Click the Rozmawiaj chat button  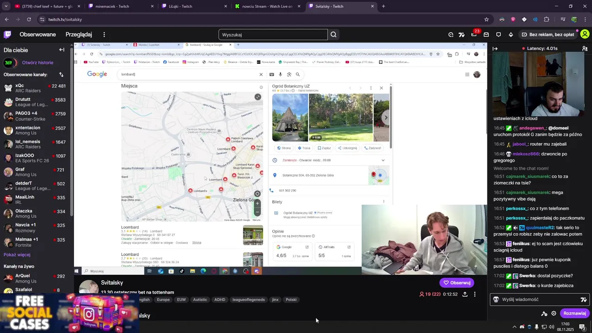pyautogui.click(x=574, y=313)
